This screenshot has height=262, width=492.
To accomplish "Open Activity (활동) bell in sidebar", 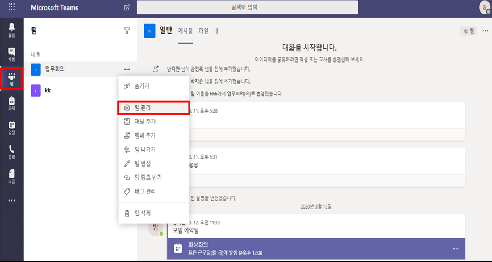I will [x=11, y=30].
